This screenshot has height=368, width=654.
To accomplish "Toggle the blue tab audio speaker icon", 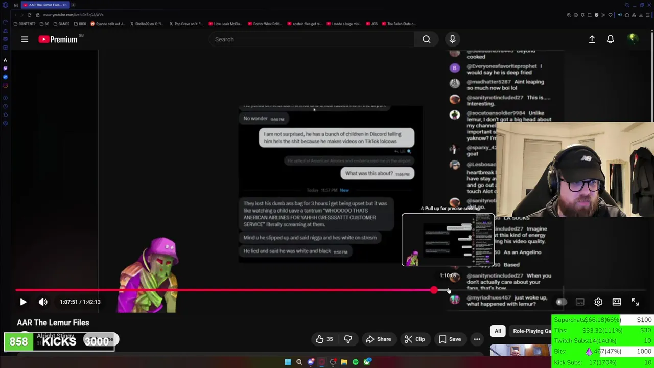I will pos(620,15).
